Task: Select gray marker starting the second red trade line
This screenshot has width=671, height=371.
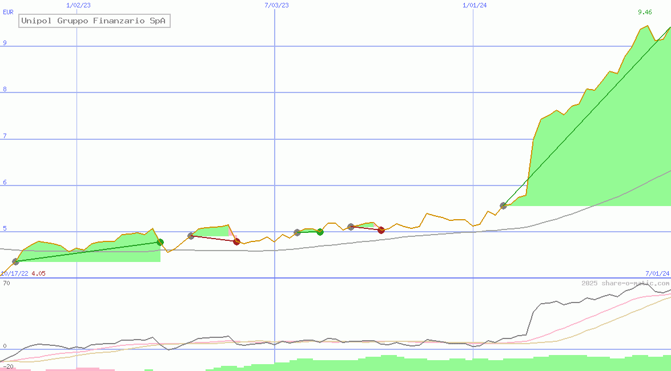Action: (351, 227)
